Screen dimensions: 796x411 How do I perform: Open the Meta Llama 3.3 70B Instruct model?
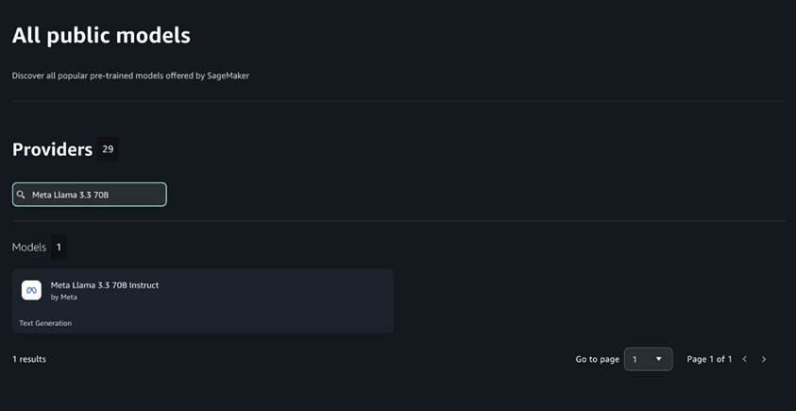[x=105, y=285]
